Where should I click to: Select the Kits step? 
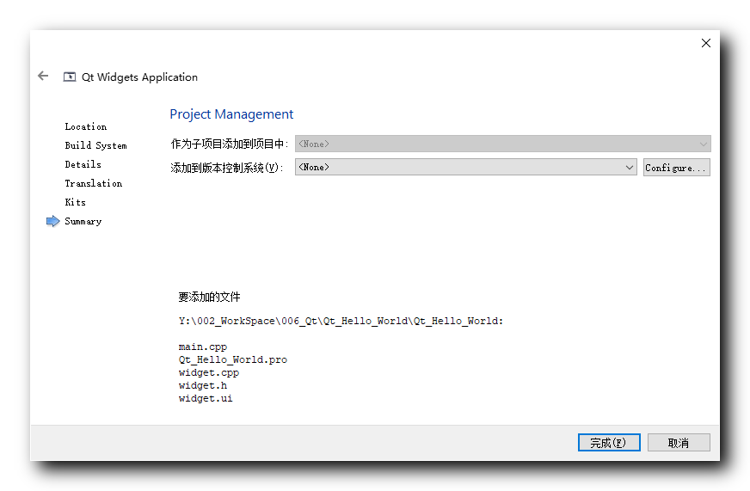click(x=75, y=202)
